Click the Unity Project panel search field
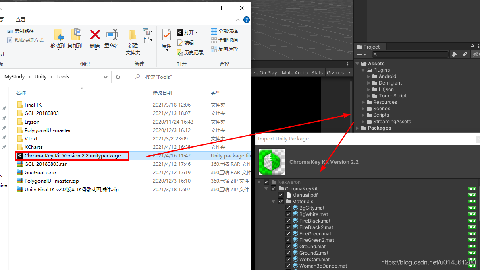The height and width of the screenshot is (270, 480). coord(410,54)
